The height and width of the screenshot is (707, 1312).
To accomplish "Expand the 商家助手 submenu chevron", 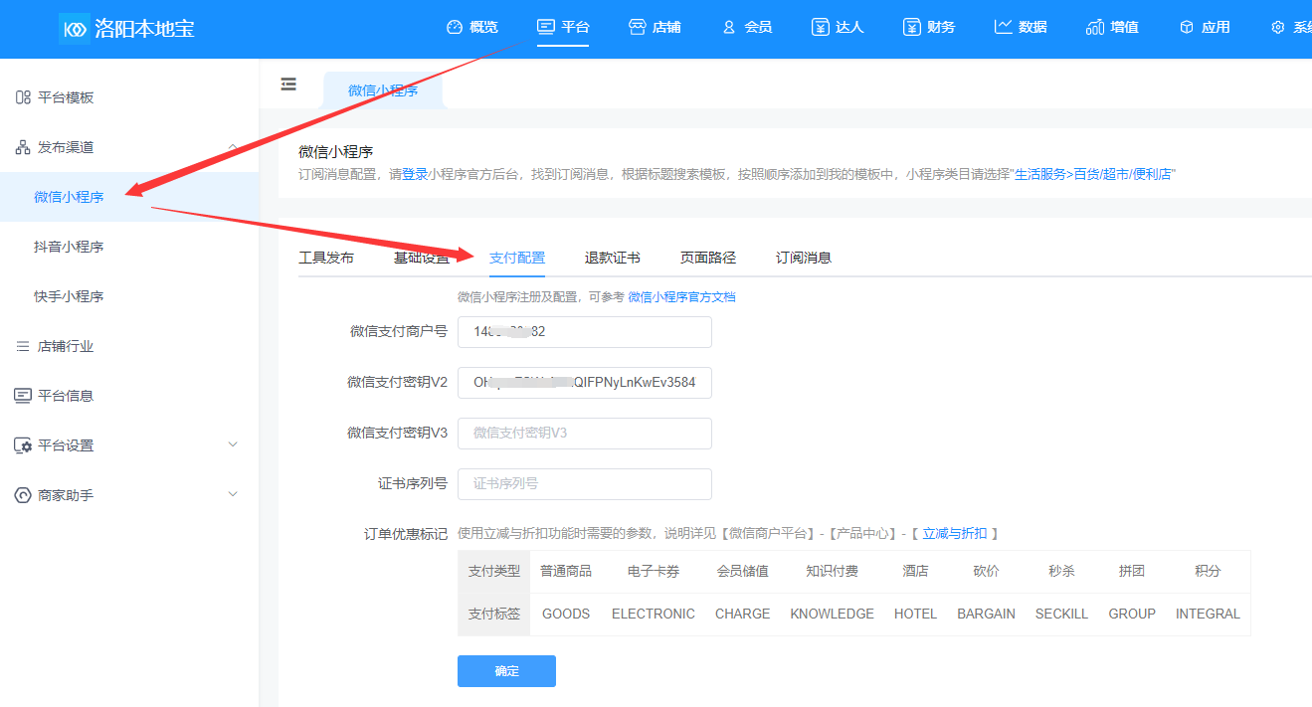I will point(233,494).
